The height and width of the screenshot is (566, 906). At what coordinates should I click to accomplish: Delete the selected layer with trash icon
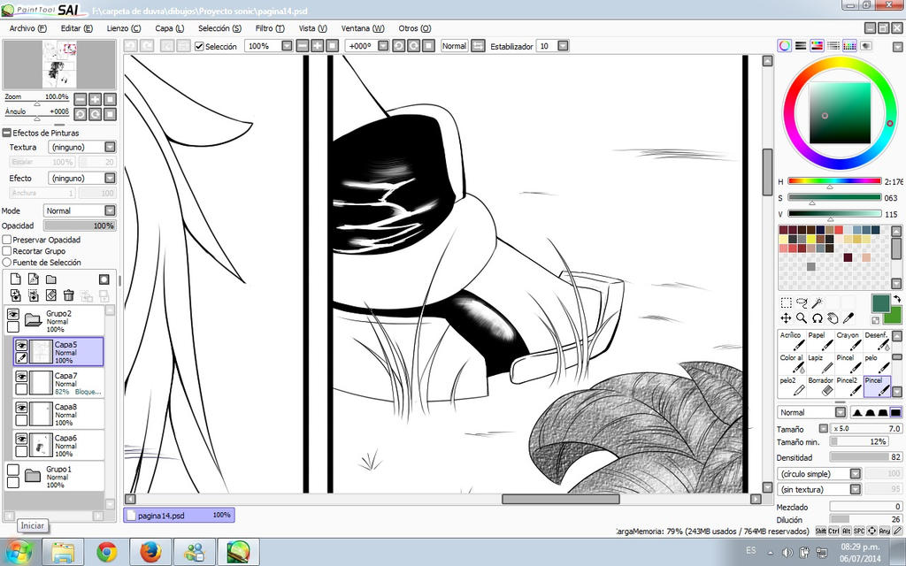click(68, 295)
